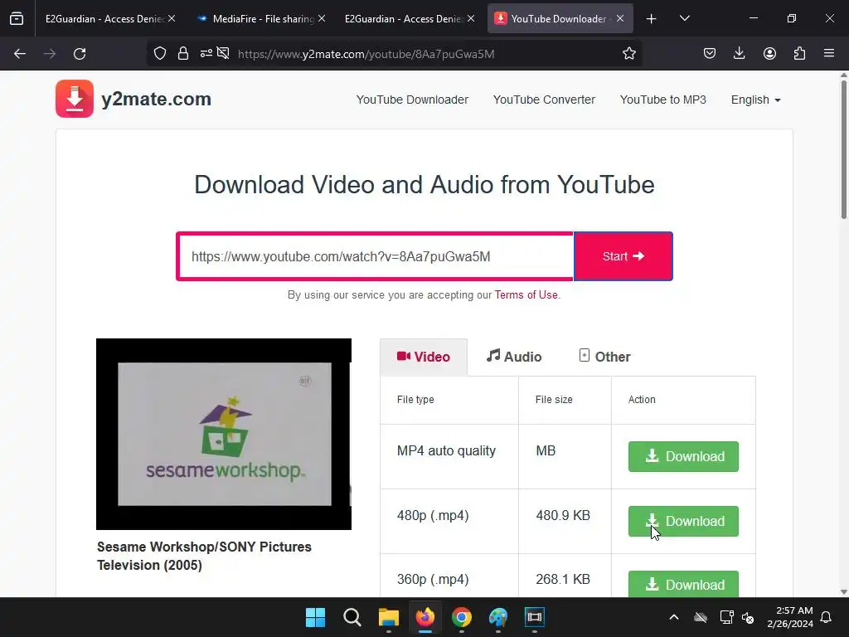Open the Windows Start menu icon
This screenshot has height=637, width=849.
tap(315, 617)
